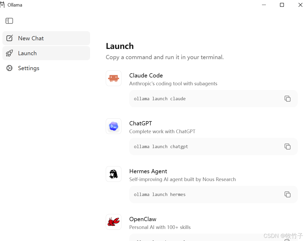Screen dimensions: 304x241
Task: Close the Ollama window
Action: pos(300,5)
